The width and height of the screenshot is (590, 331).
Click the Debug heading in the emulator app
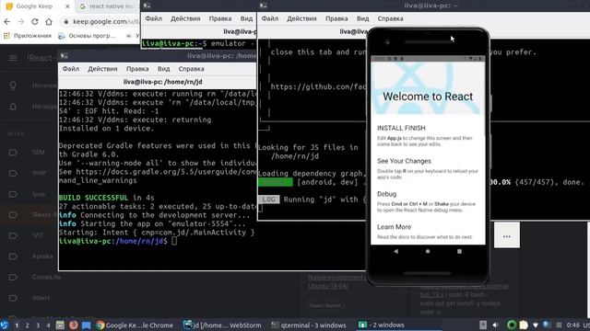[x=387, y=194]
